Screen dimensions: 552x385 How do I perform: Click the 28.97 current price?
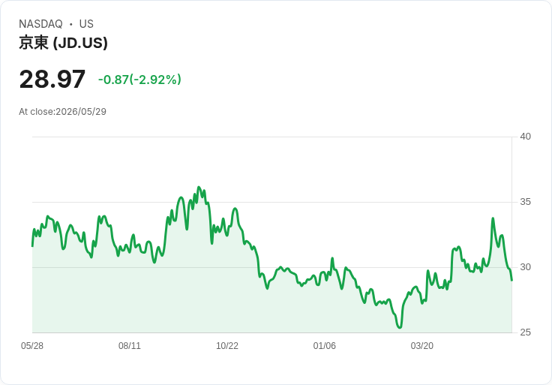52,80
